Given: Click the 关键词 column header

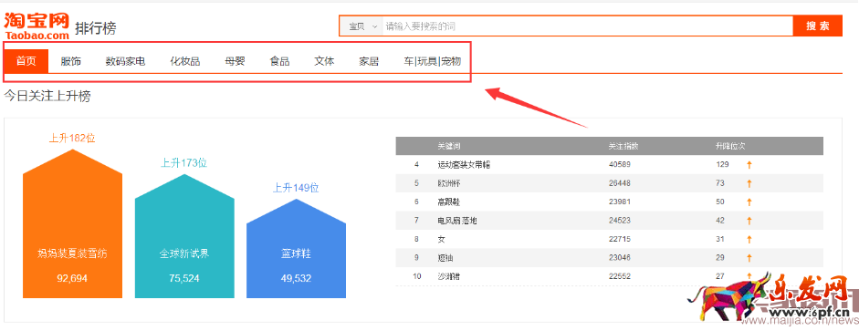Looking at the screenshot, I should (449, 147).
